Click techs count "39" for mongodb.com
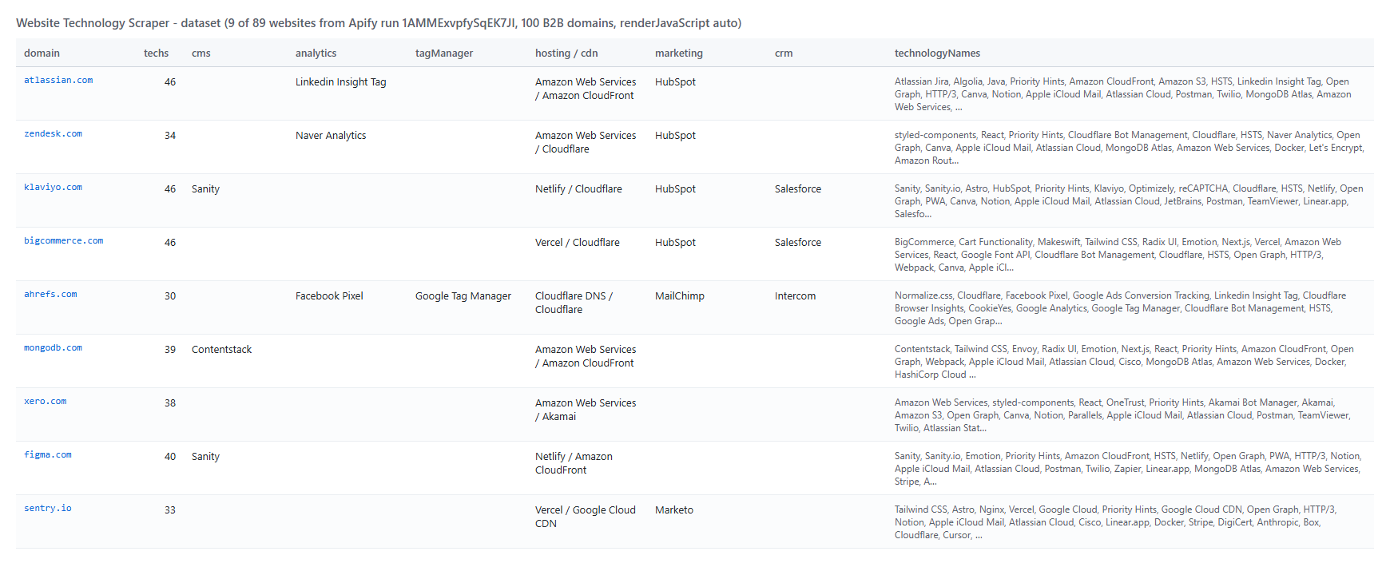1390x563 pixels. coord(170,350)
